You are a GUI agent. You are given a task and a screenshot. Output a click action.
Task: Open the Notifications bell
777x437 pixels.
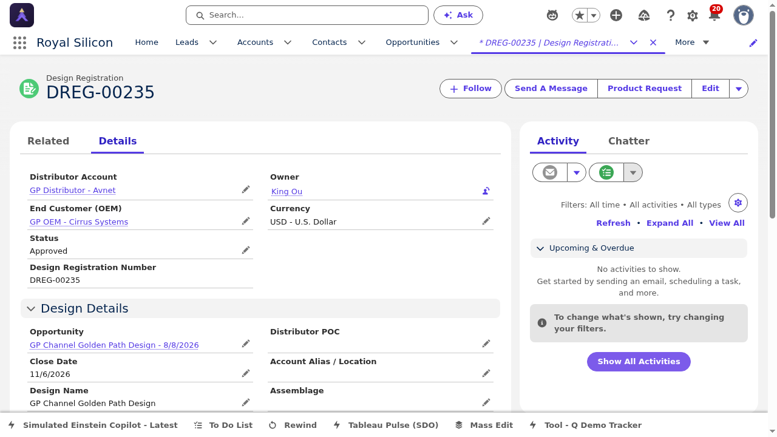click(714, 15)
